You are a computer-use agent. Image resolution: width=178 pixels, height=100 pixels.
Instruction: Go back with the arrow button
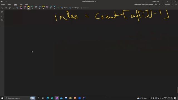(x=2, y=1)
